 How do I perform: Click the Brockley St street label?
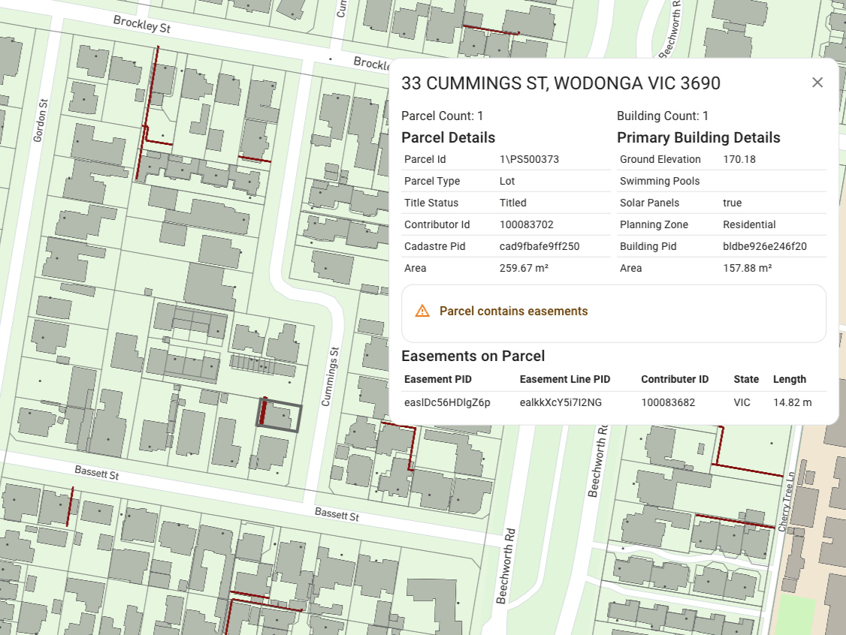(140, 24)
